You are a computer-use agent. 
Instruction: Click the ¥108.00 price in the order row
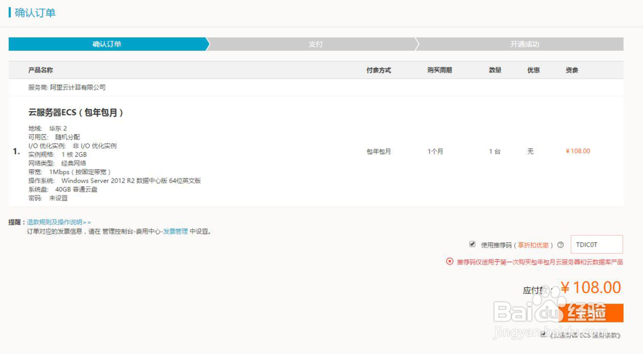point(578,151)
